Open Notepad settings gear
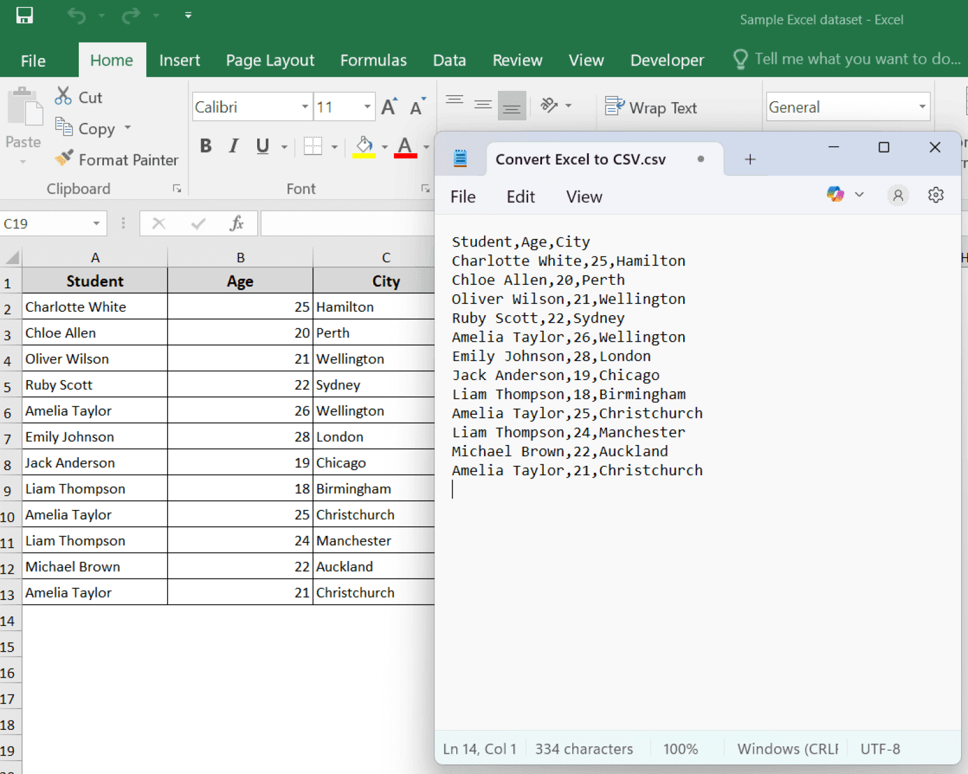This screenshot has width=968, height=774. point(935,195)
